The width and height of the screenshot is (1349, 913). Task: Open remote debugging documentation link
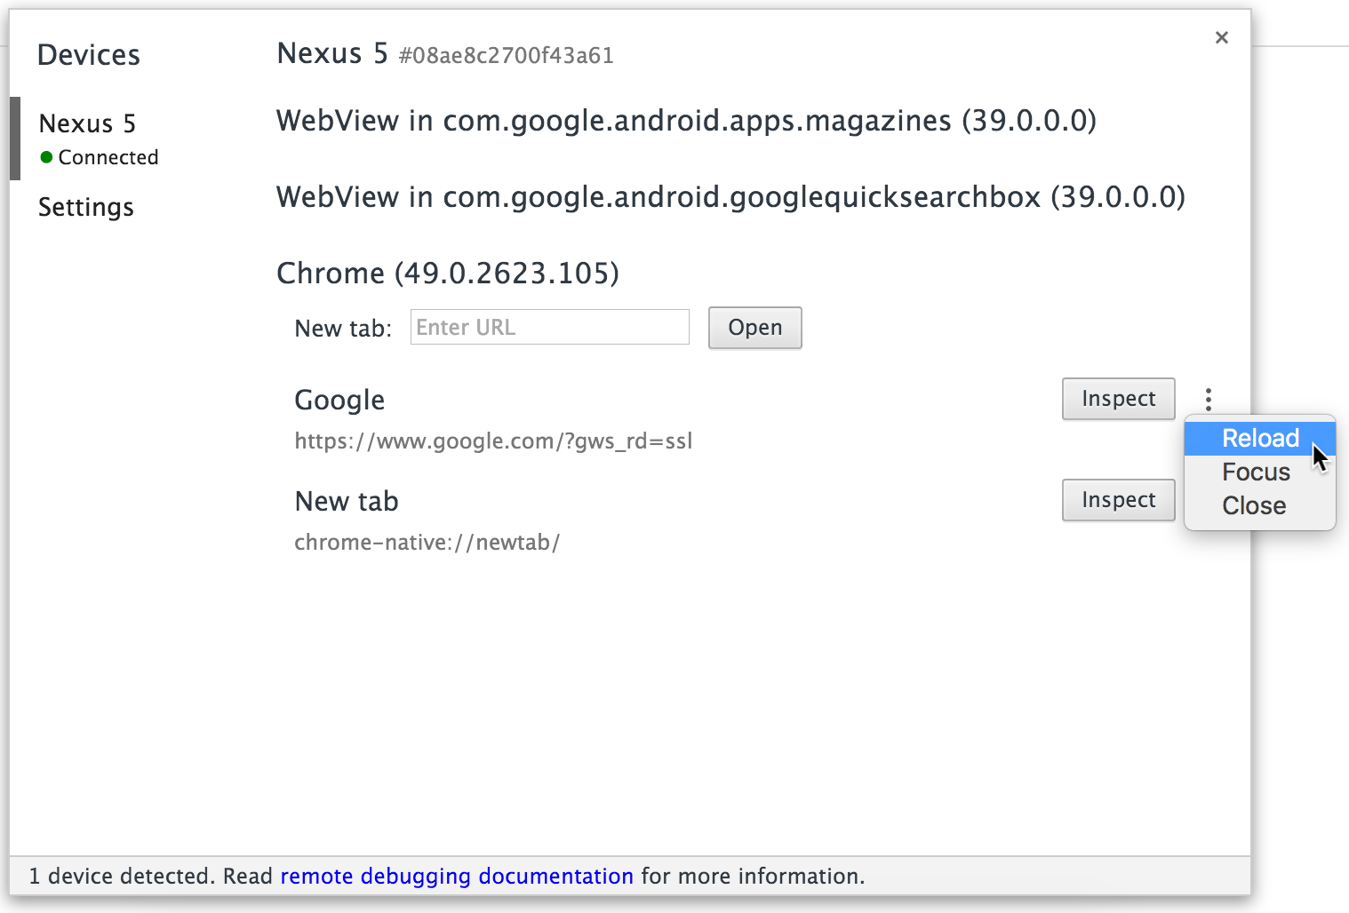coord(457,877)
